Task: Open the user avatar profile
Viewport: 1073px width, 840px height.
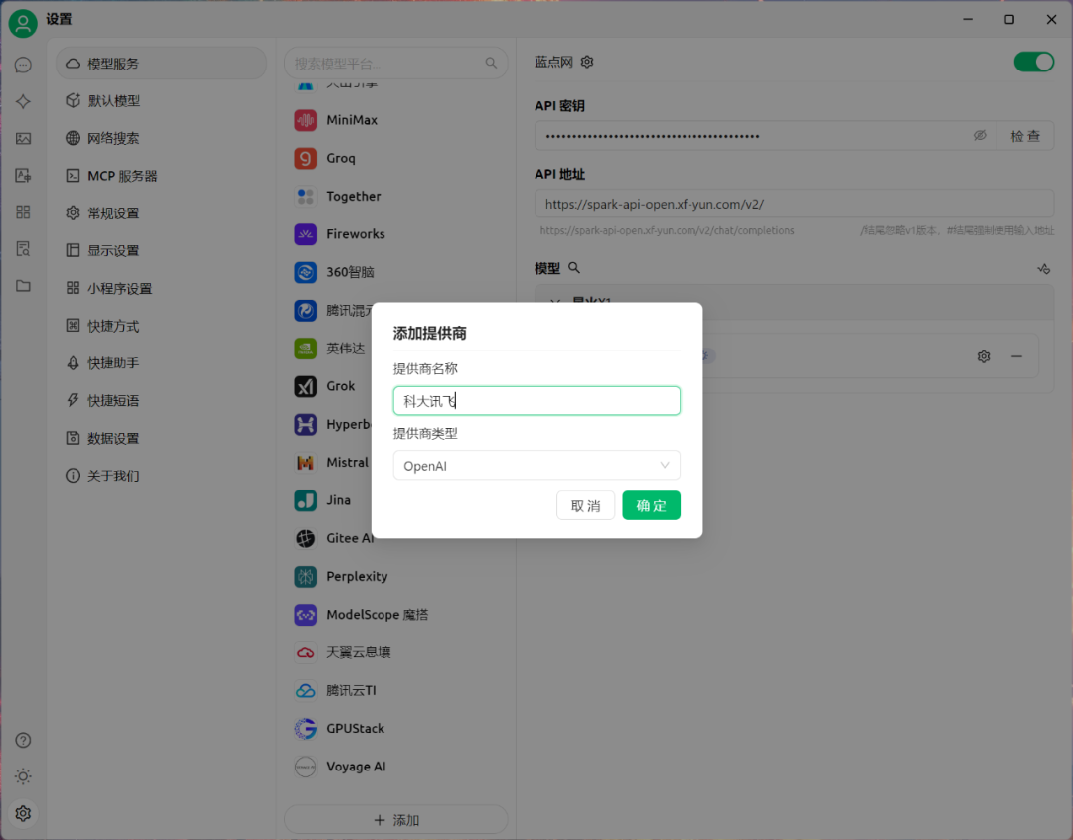Action: pyautogui.click(x=23, y=23)
